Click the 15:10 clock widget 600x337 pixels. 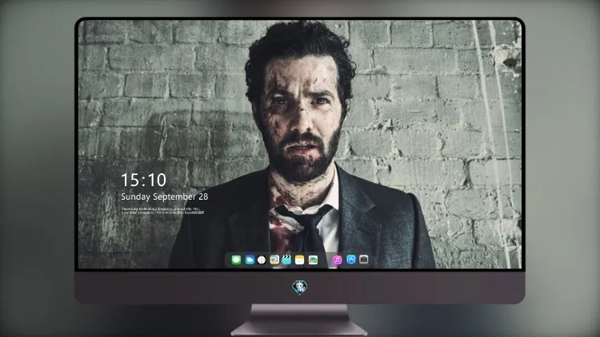pos(143,180)
